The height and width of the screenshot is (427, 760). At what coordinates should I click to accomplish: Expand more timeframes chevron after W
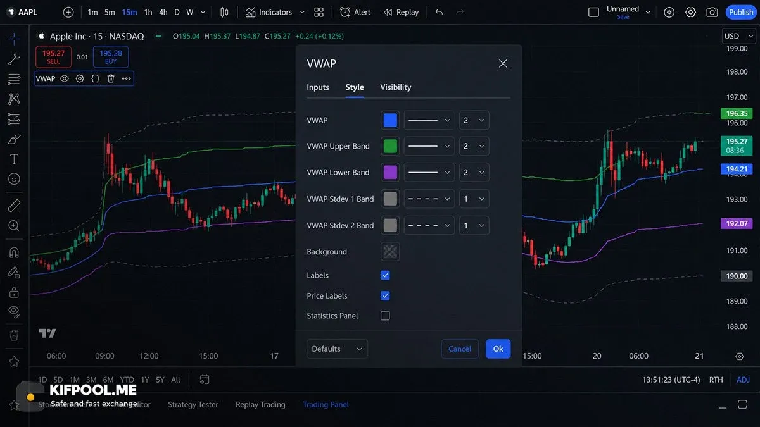(x=203, y=12)
